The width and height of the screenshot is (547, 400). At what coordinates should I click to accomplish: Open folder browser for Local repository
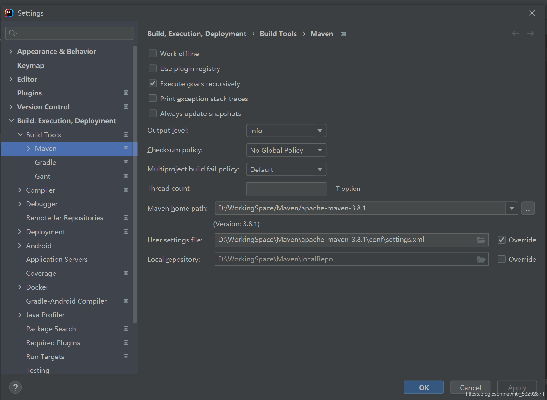pyautogui.click(x=481, y=259)
